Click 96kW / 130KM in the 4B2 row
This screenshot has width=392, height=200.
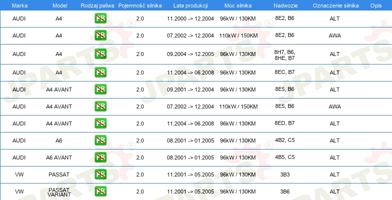238,140
